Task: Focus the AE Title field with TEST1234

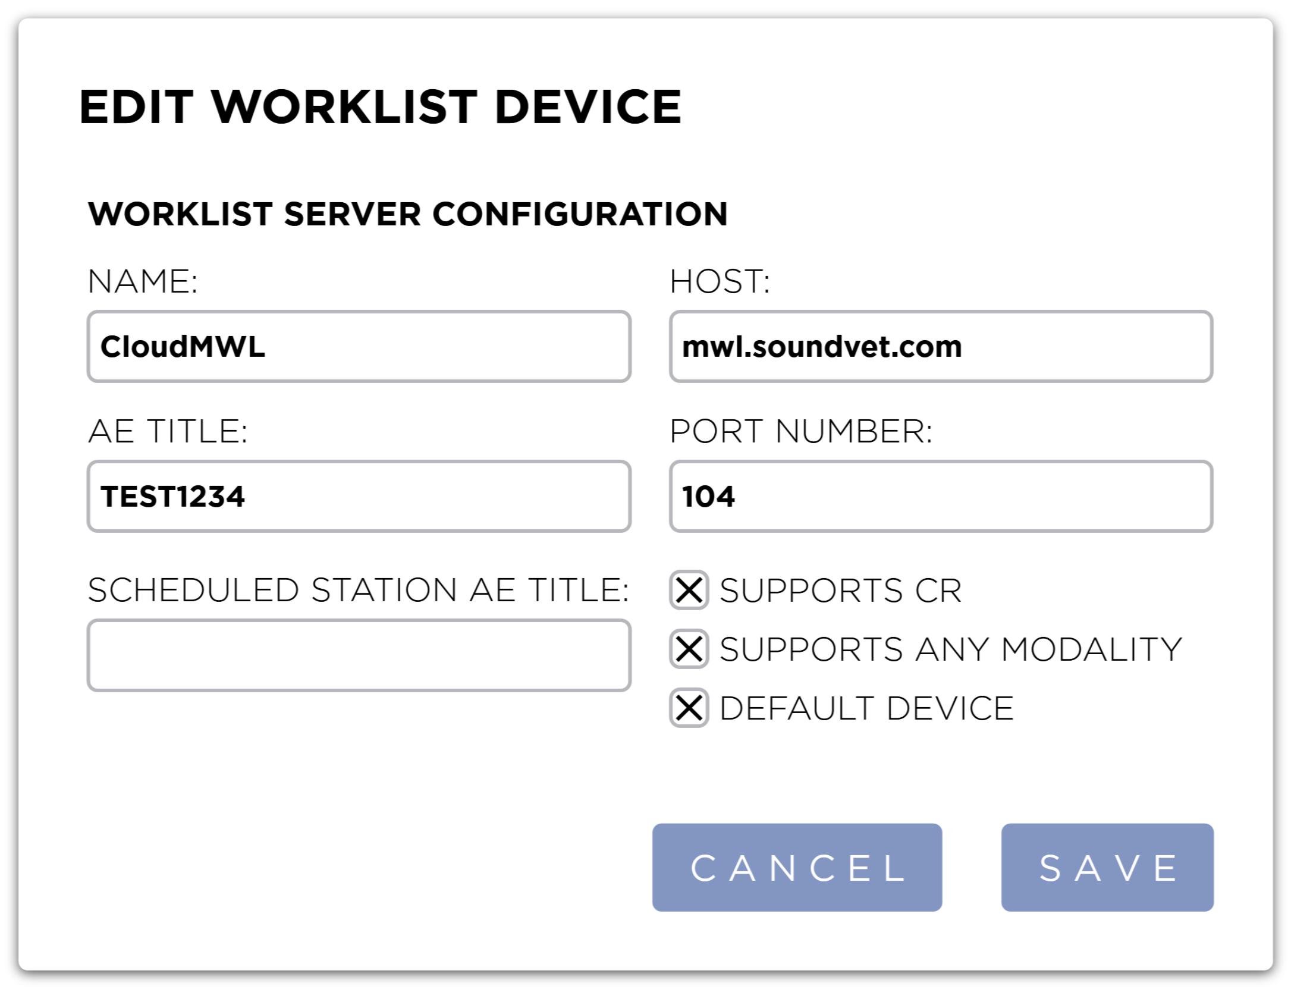Action: coord(359,496)
